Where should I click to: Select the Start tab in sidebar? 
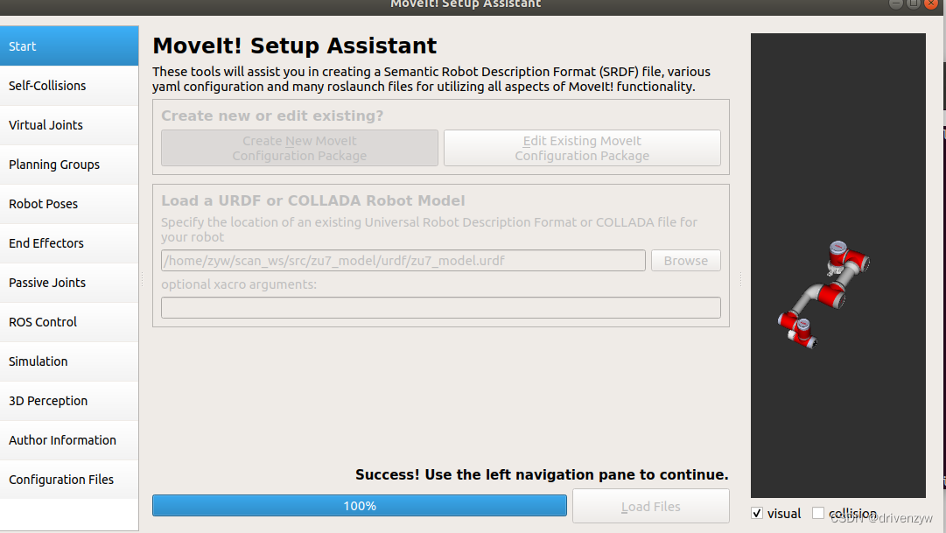pyautogui.click(x=69, y=46)
